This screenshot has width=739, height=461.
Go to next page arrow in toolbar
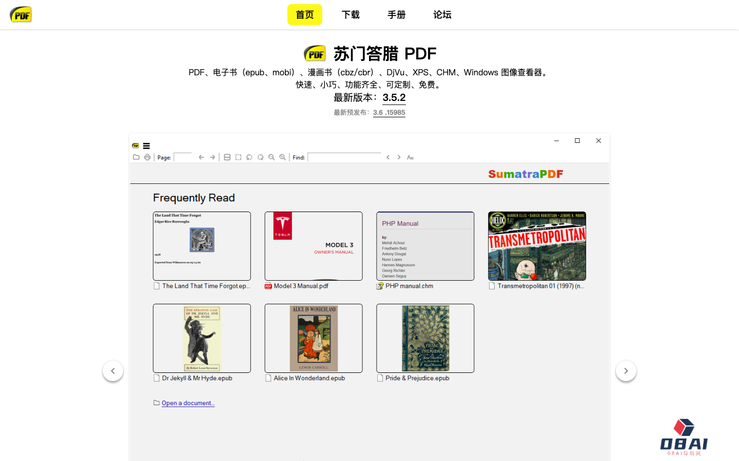click(x=212, y=157)
